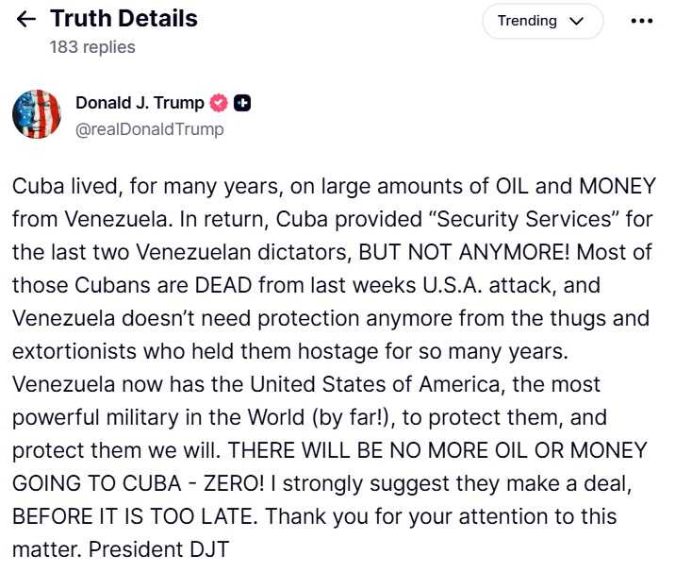Image resolution: width=675 pixels, height=572 pixels.
Task: Open the Donald J. Trump display name
Action: pyautogui.click(x=140, y=104)
